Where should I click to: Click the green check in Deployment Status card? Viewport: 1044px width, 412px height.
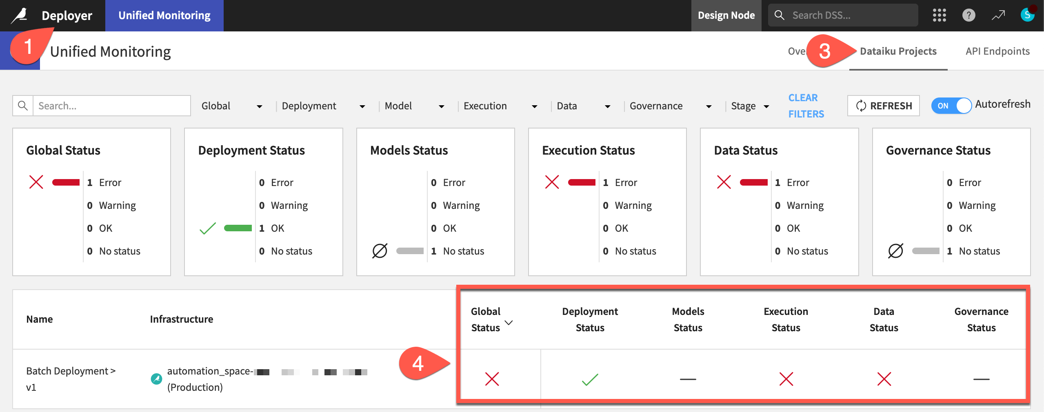pyautogui.click(x=208, y=228)
